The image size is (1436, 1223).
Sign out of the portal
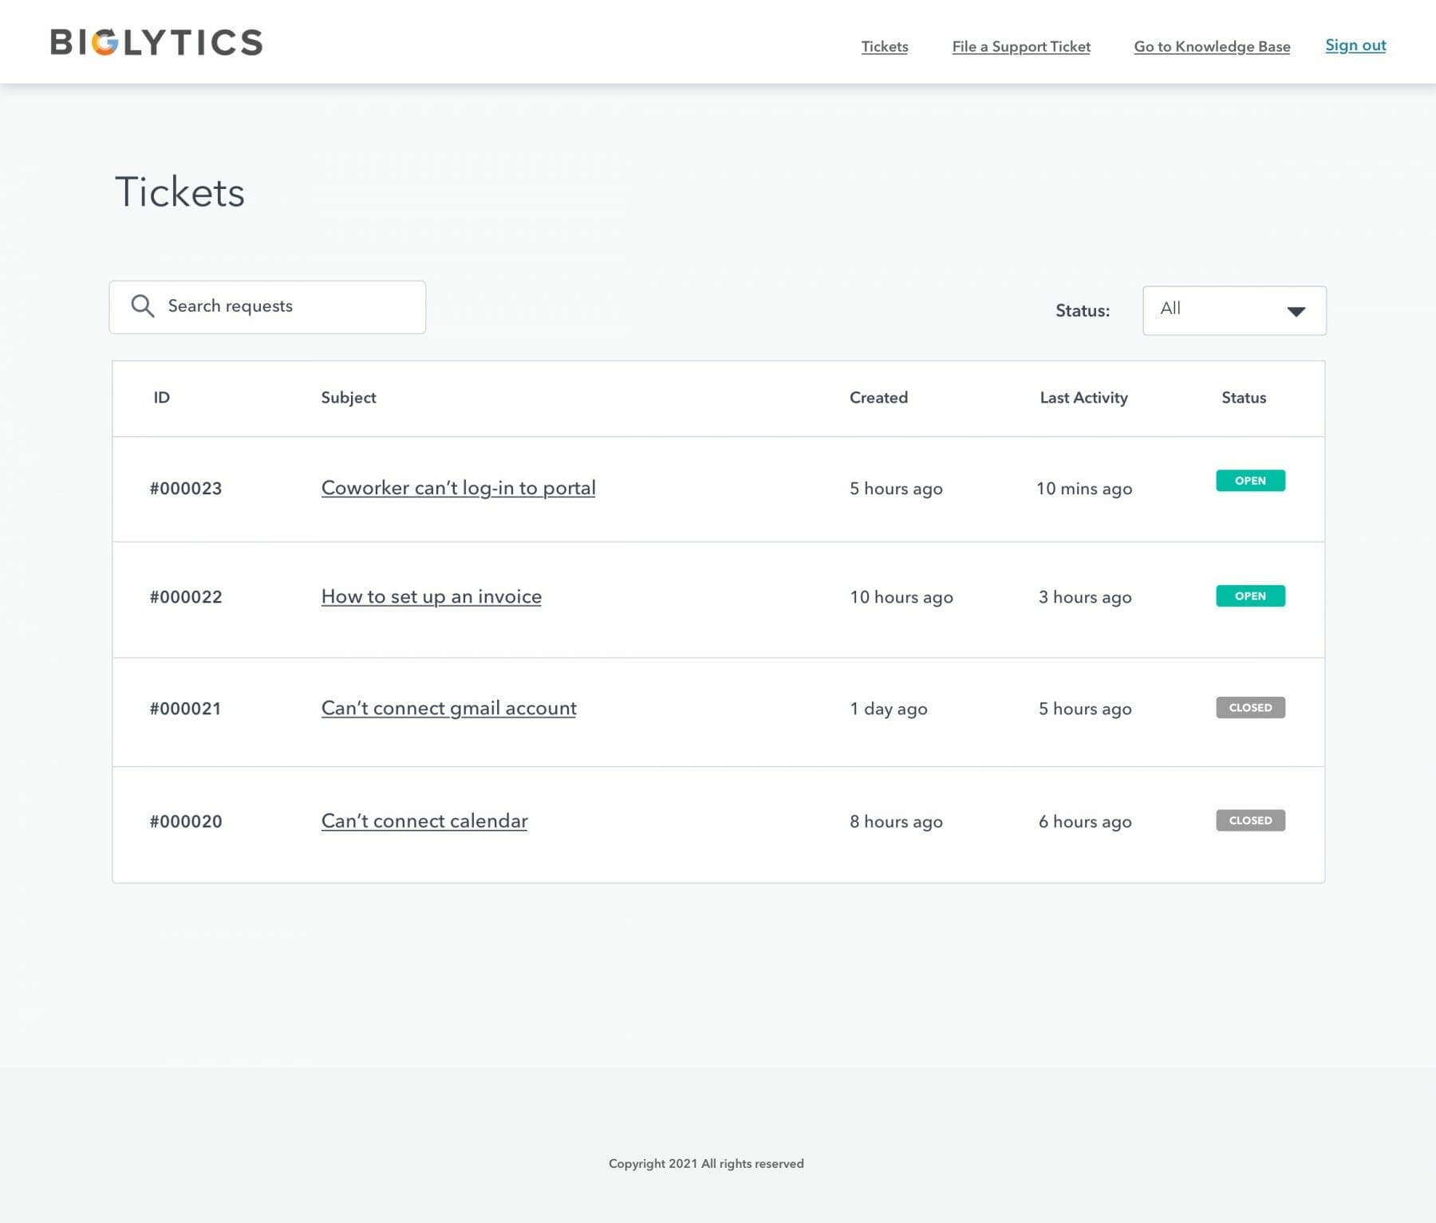tap(1355, 45)
